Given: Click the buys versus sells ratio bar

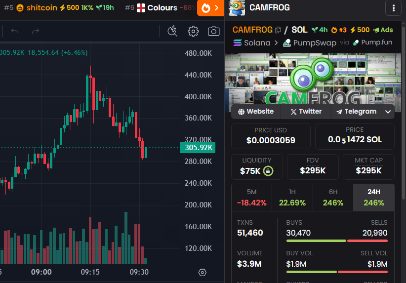Looking at the screenshot, I should click(x=337, y=241).
